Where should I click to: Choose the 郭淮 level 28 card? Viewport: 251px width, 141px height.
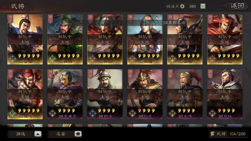[105, 94]
